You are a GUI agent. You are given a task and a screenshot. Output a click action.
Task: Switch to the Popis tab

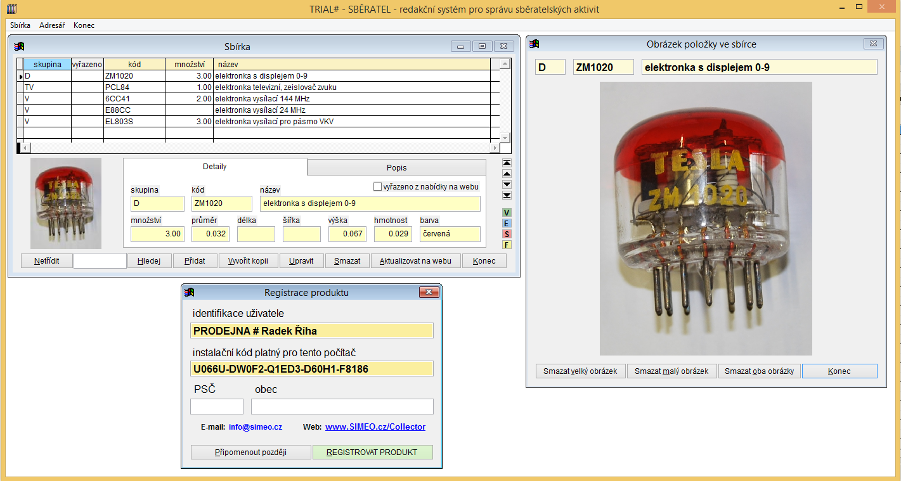point(396,168)
